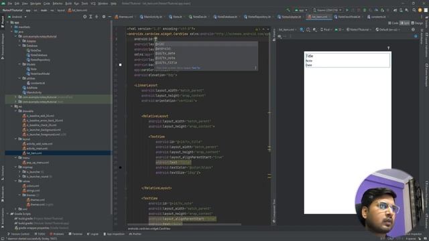Image resolution: width=429 pixels, height=241 pixels.
Task: Open the list_item.xml design file dropdown
Action: (x=287, y=29)
